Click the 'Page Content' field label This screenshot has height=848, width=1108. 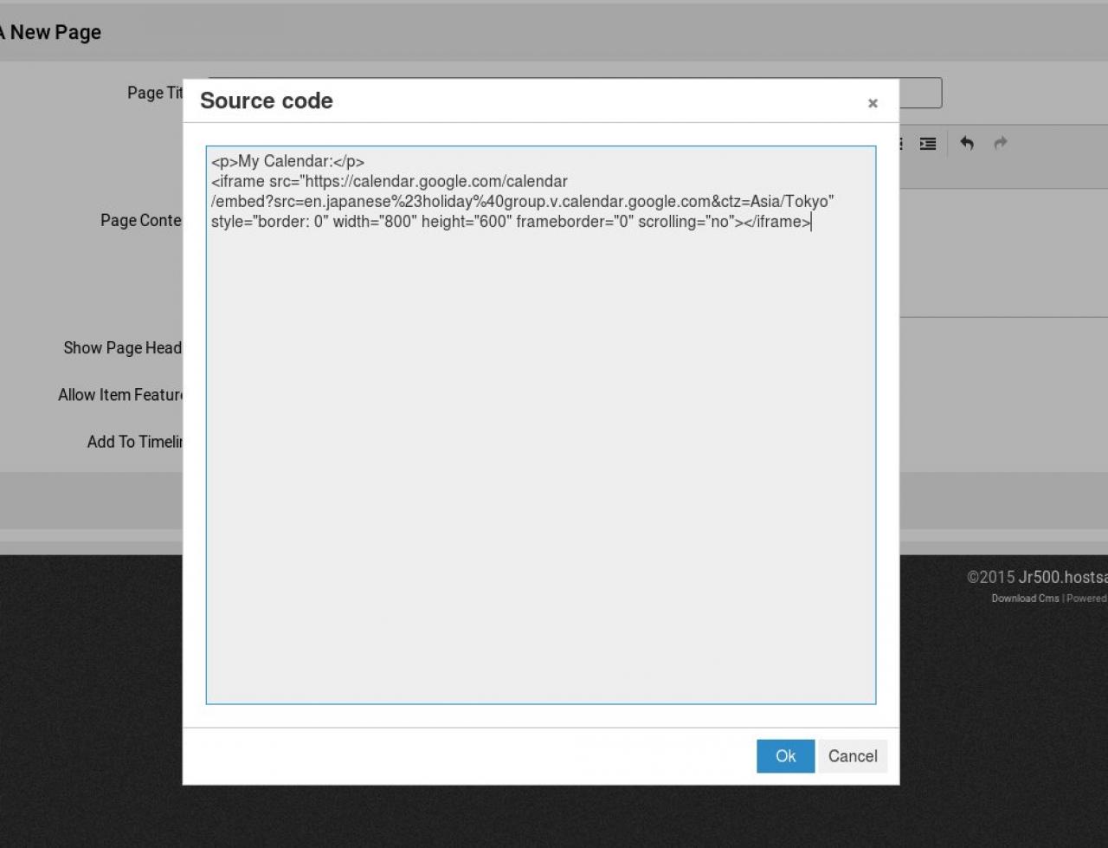[140, 221]
